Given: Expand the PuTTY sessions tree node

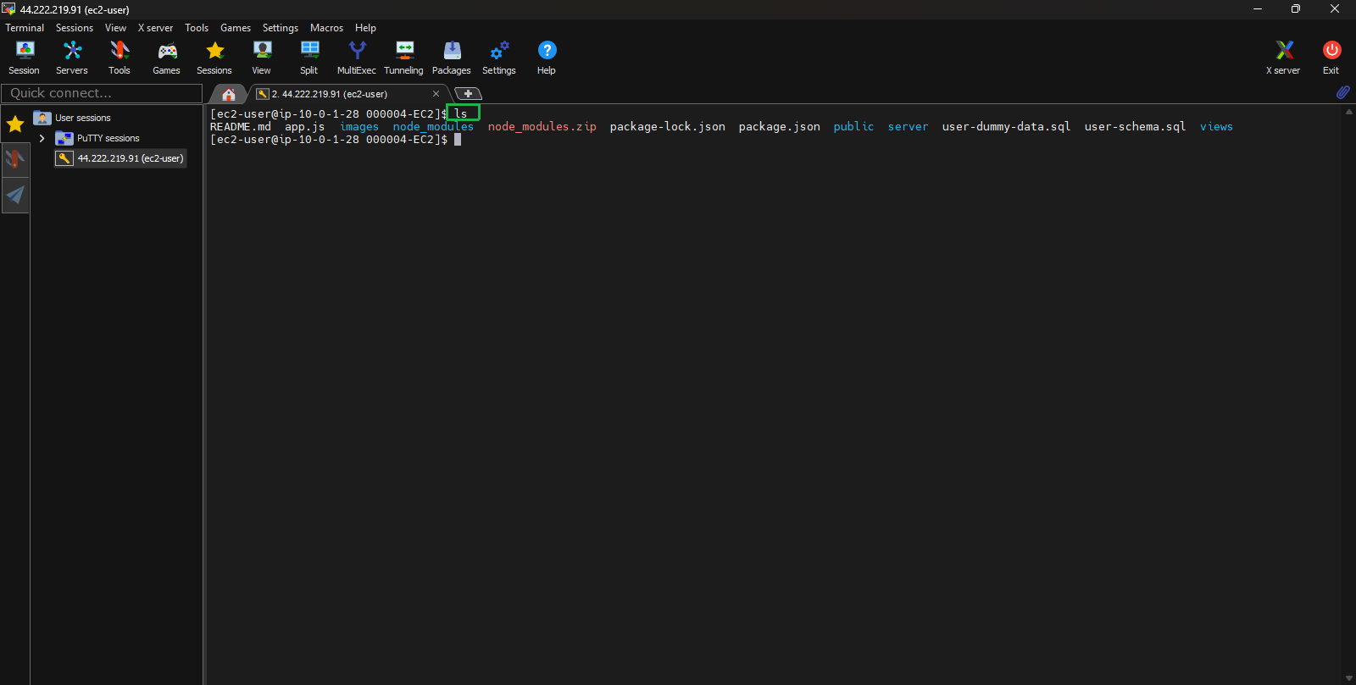Looking at the screenshot, I should click(42, 138).
